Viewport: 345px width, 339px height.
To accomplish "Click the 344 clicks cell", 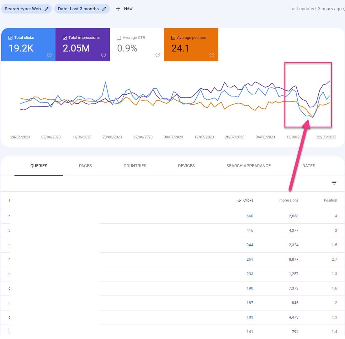I will (x=250, y=245).
